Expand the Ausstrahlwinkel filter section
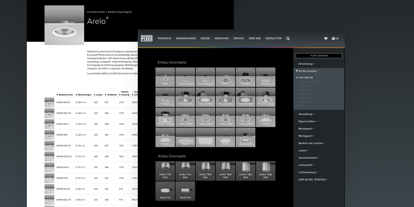Screen dimensions: 414x207 click(309, 158)
